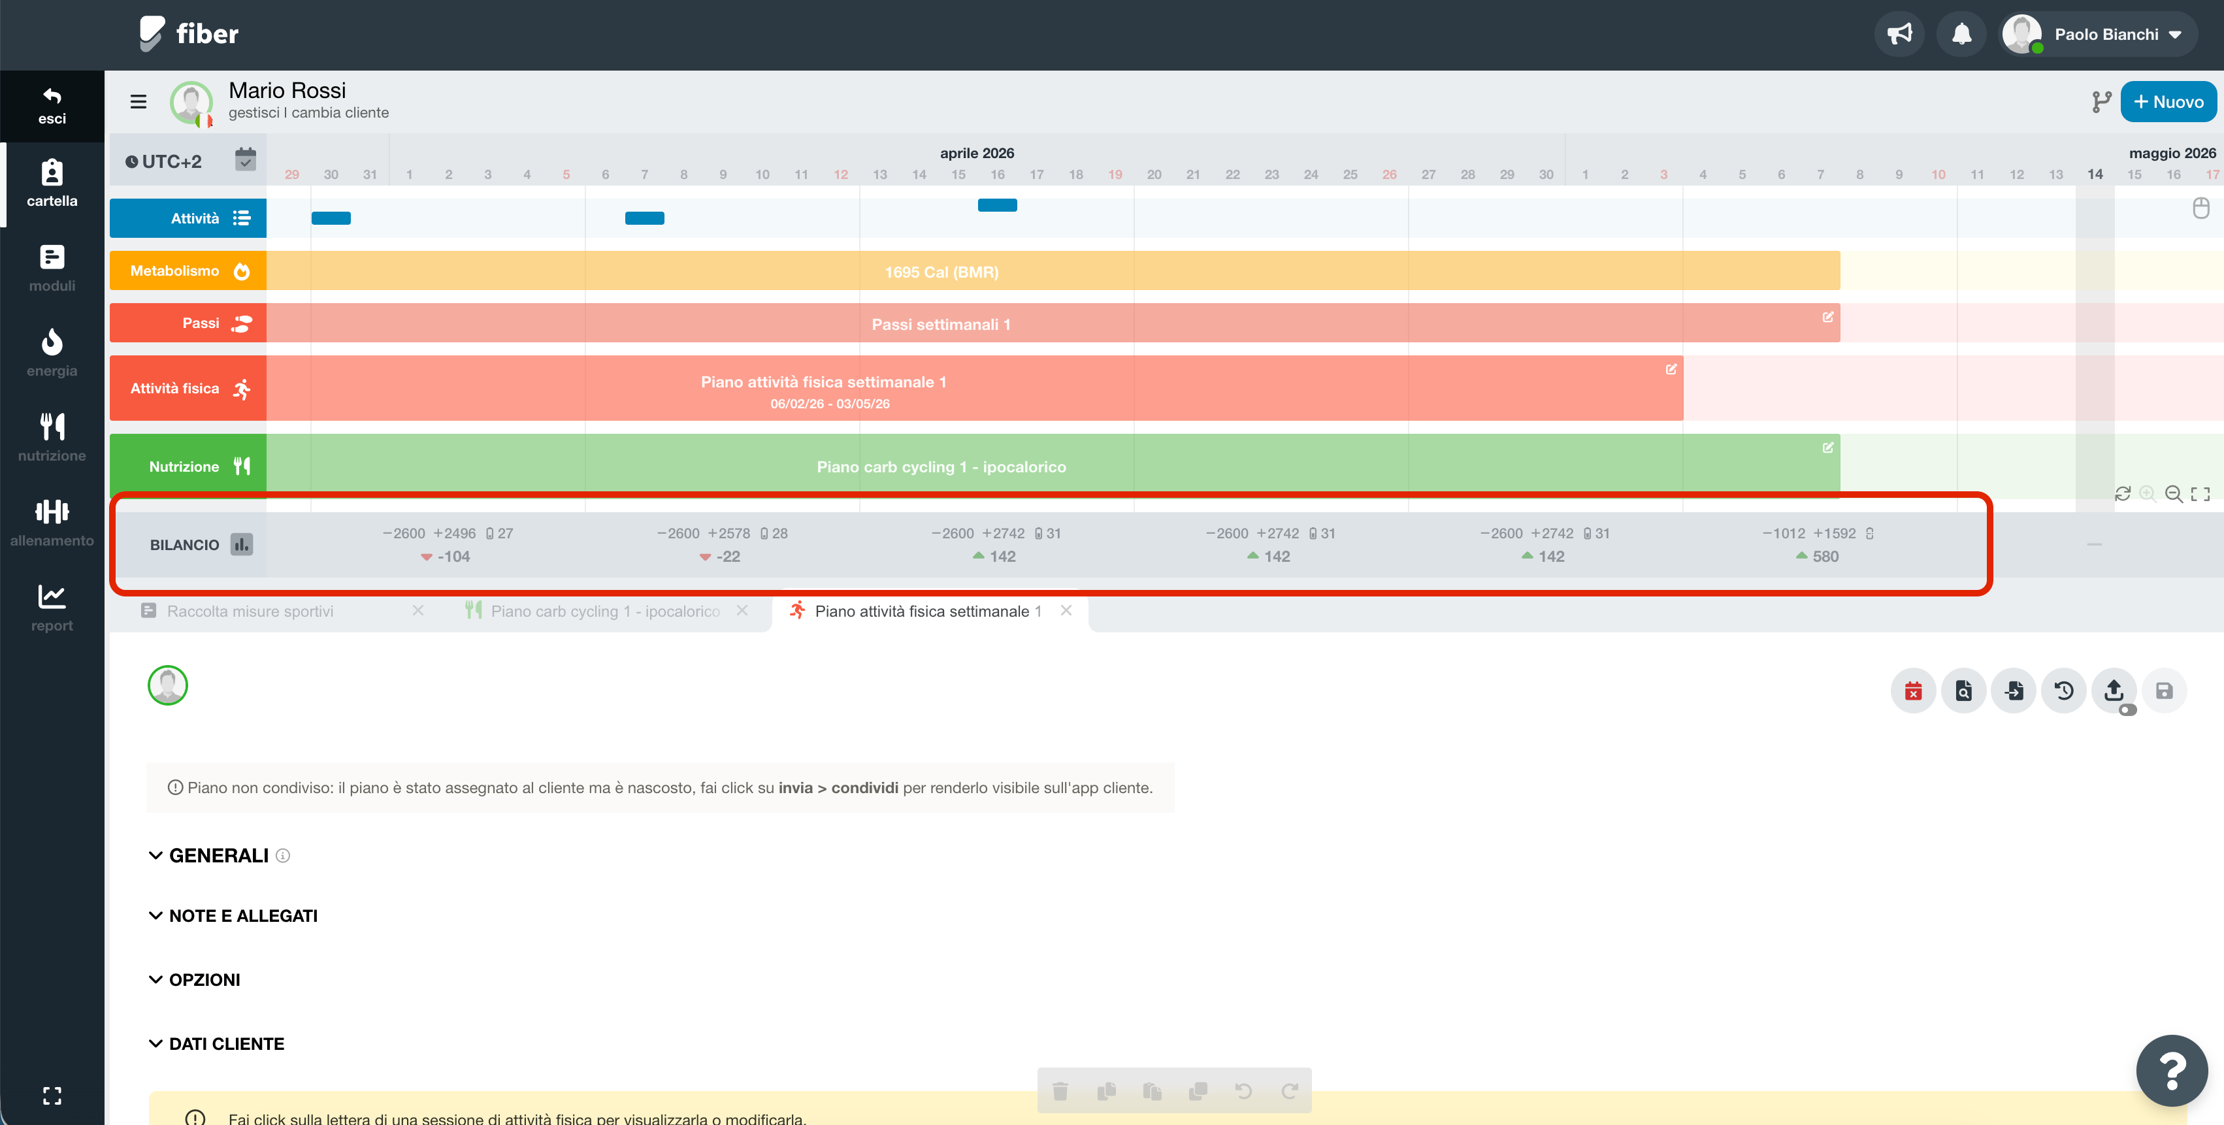Image resolution: width=2224 pixels, height=1125 pixels.
Task: Click the announcements megaphone icon
Action: tap(1899, 35)
